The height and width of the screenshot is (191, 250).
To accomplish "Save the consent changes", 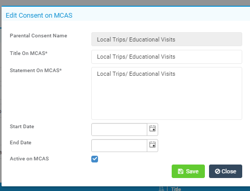I will [188, 171].
